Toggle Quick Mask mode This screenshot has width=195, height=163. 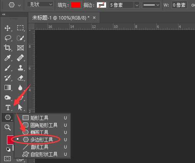pos(7,159)
